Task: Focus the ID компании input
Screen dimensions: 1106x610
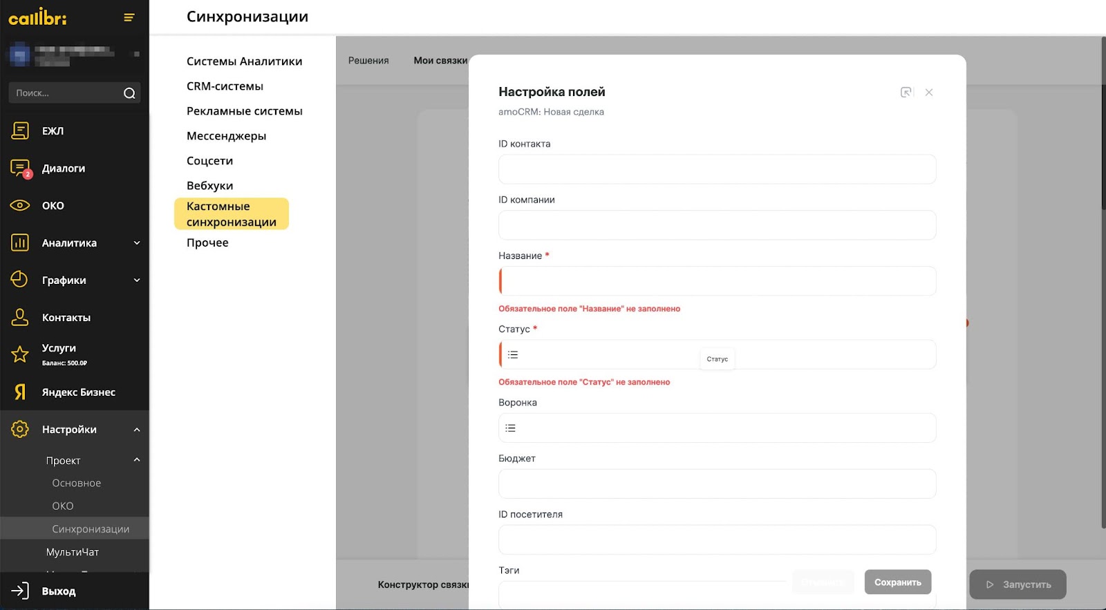Action: 718,225
